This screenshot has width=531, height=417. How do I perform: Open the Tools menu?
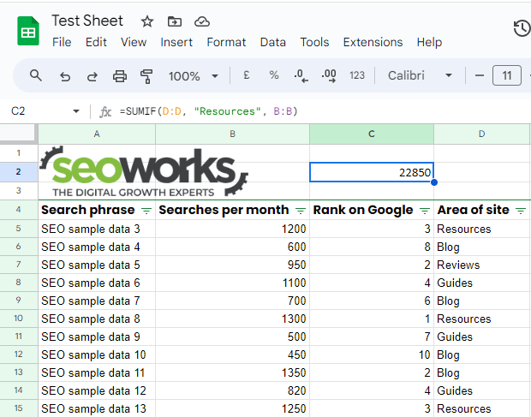pos(314,42)
